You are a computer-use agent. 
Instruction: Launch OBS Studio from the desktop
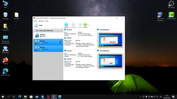[x=171, y=4]
